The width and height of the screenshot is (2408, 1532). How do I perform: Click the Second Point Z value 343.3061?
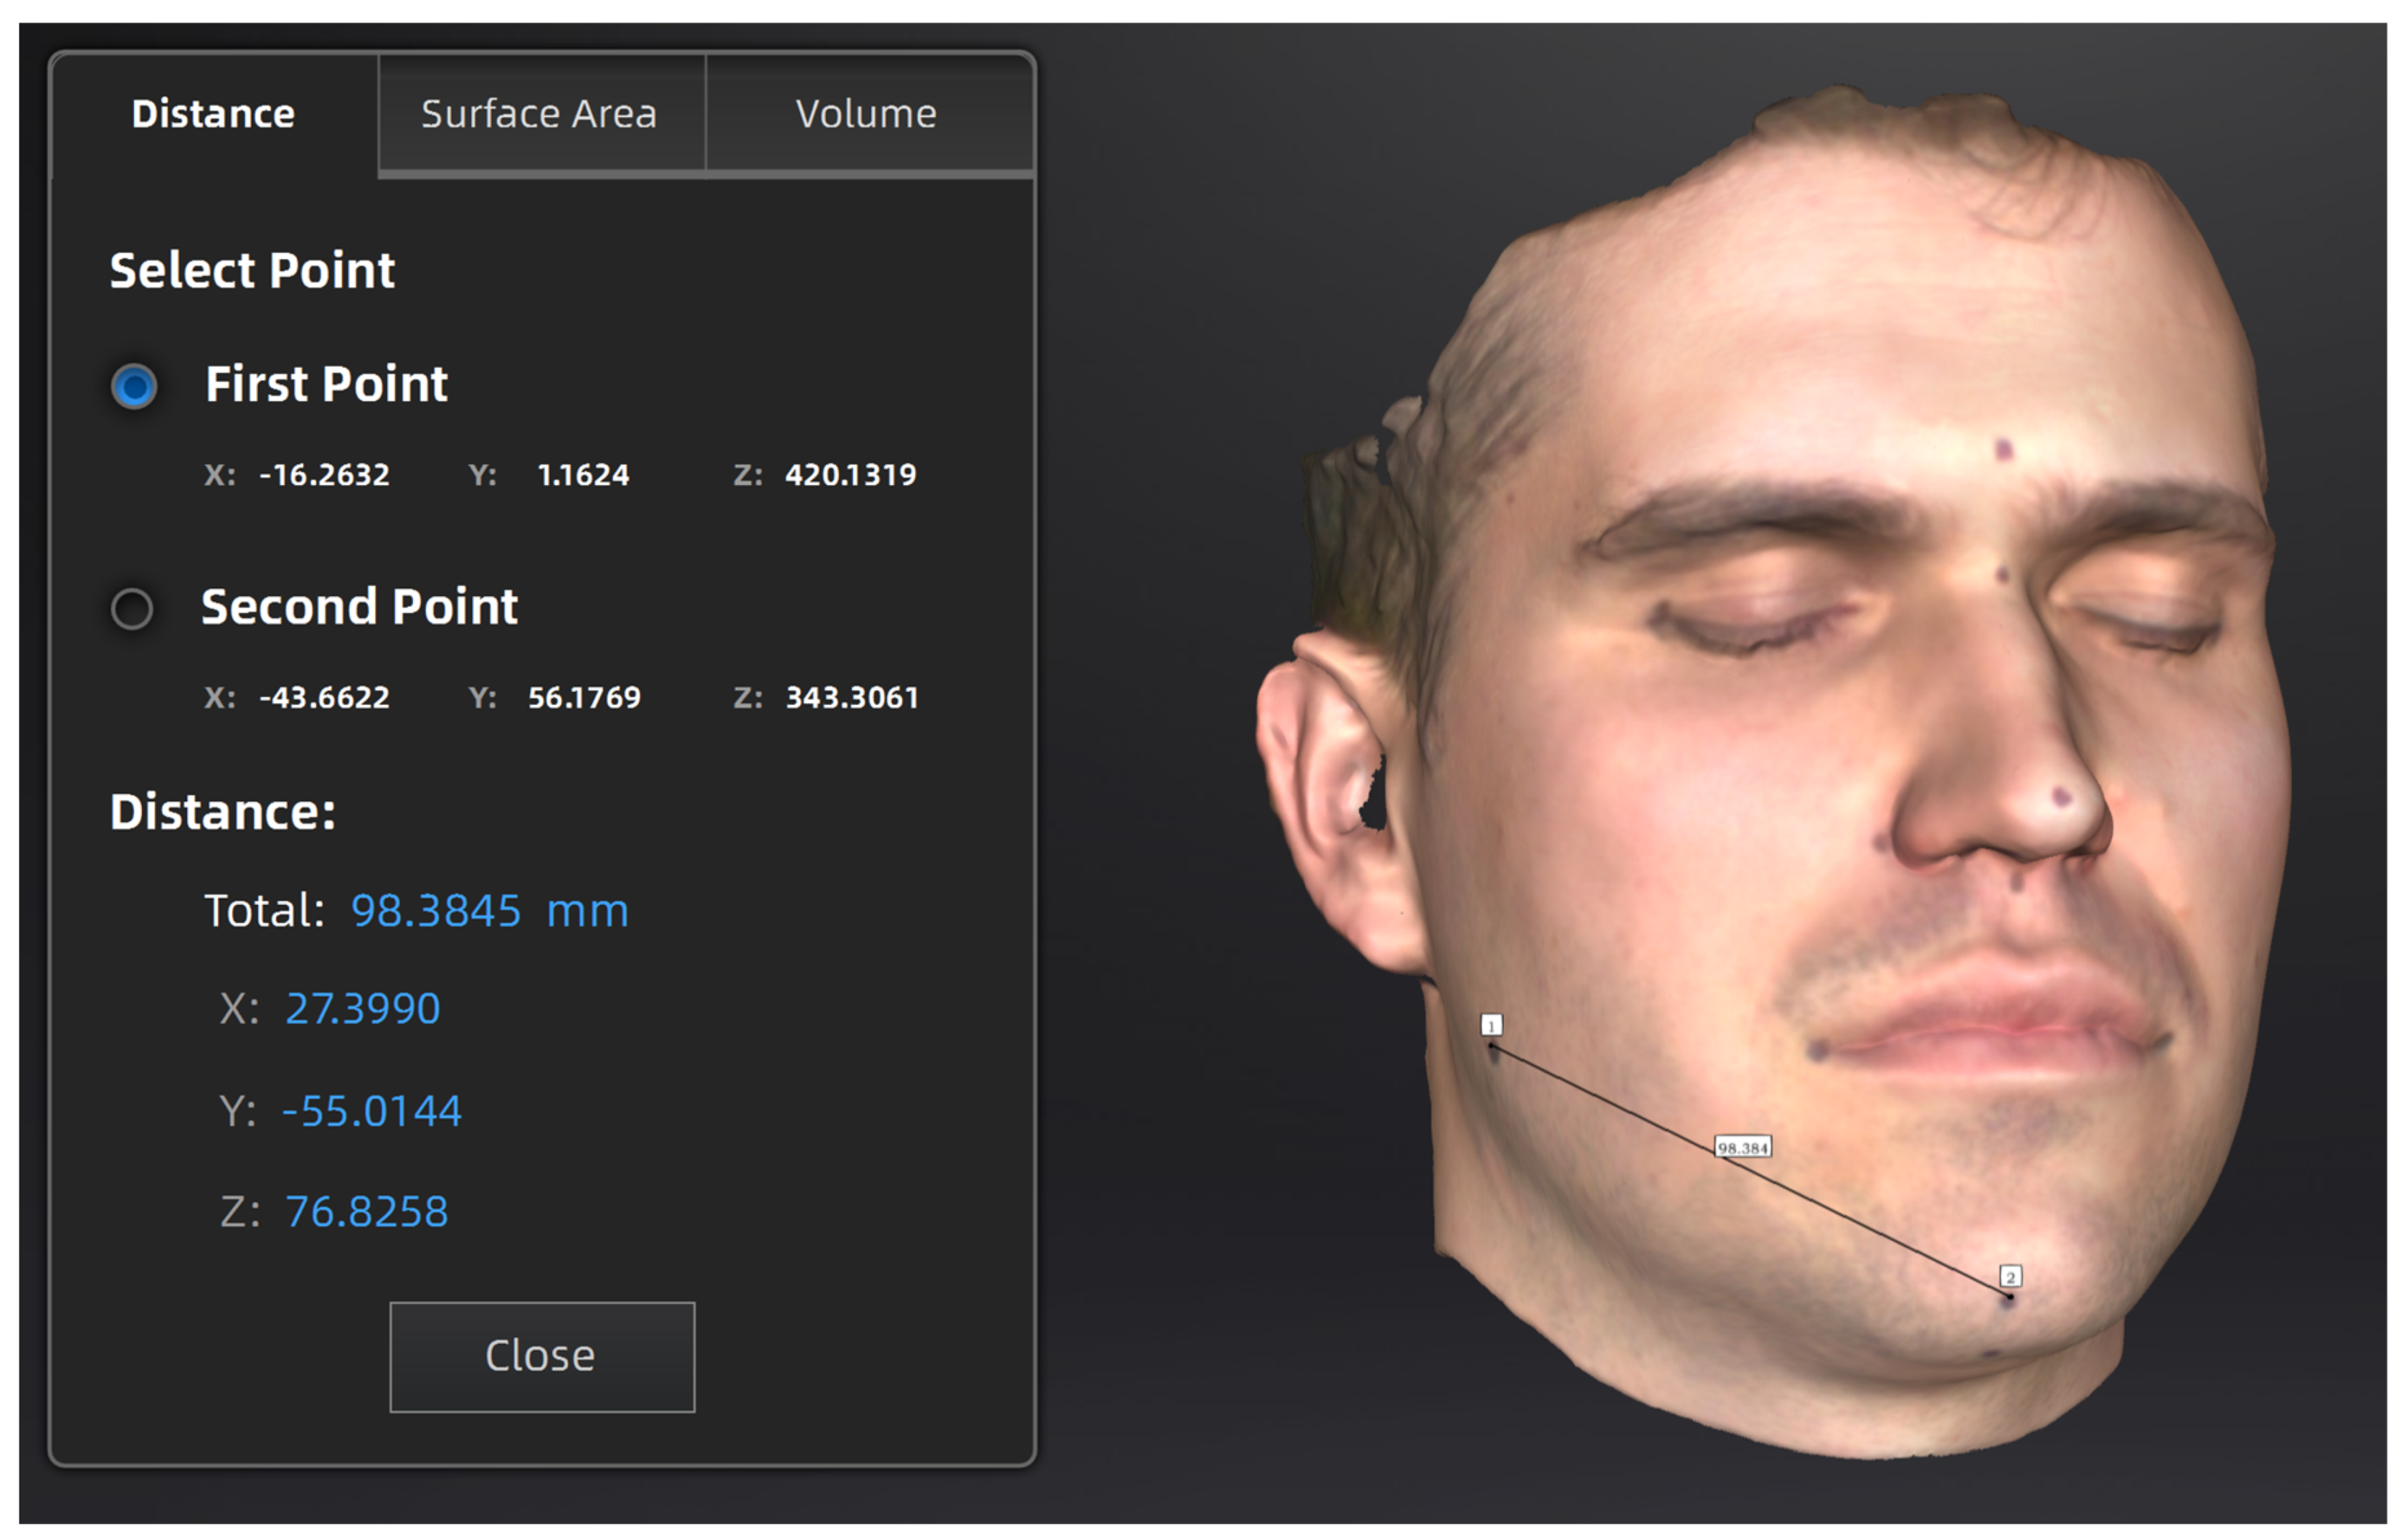(x=851, y=697)
